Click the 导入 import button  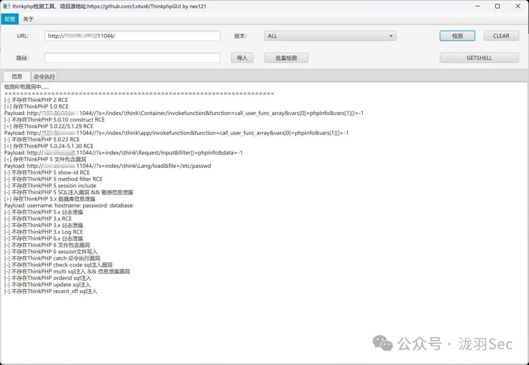242,57
